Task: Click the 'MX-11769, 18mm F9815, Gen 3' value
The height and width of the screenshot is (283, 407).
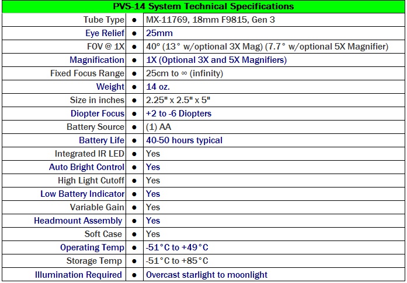Action: (x=210, y=20)
